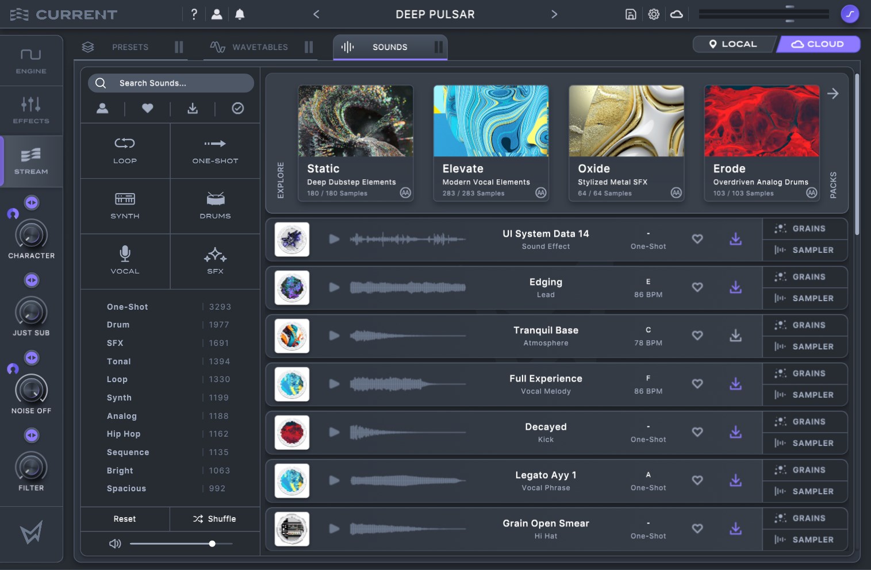The width and height of the screenshot is (871, 570).
Task: Download the Edging sound
Action: tap(735, 287)
